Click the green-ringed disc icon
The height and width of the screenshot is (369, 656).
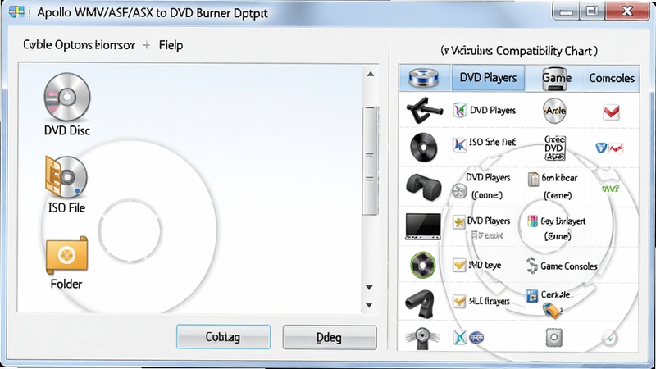[x=422, y=265]
